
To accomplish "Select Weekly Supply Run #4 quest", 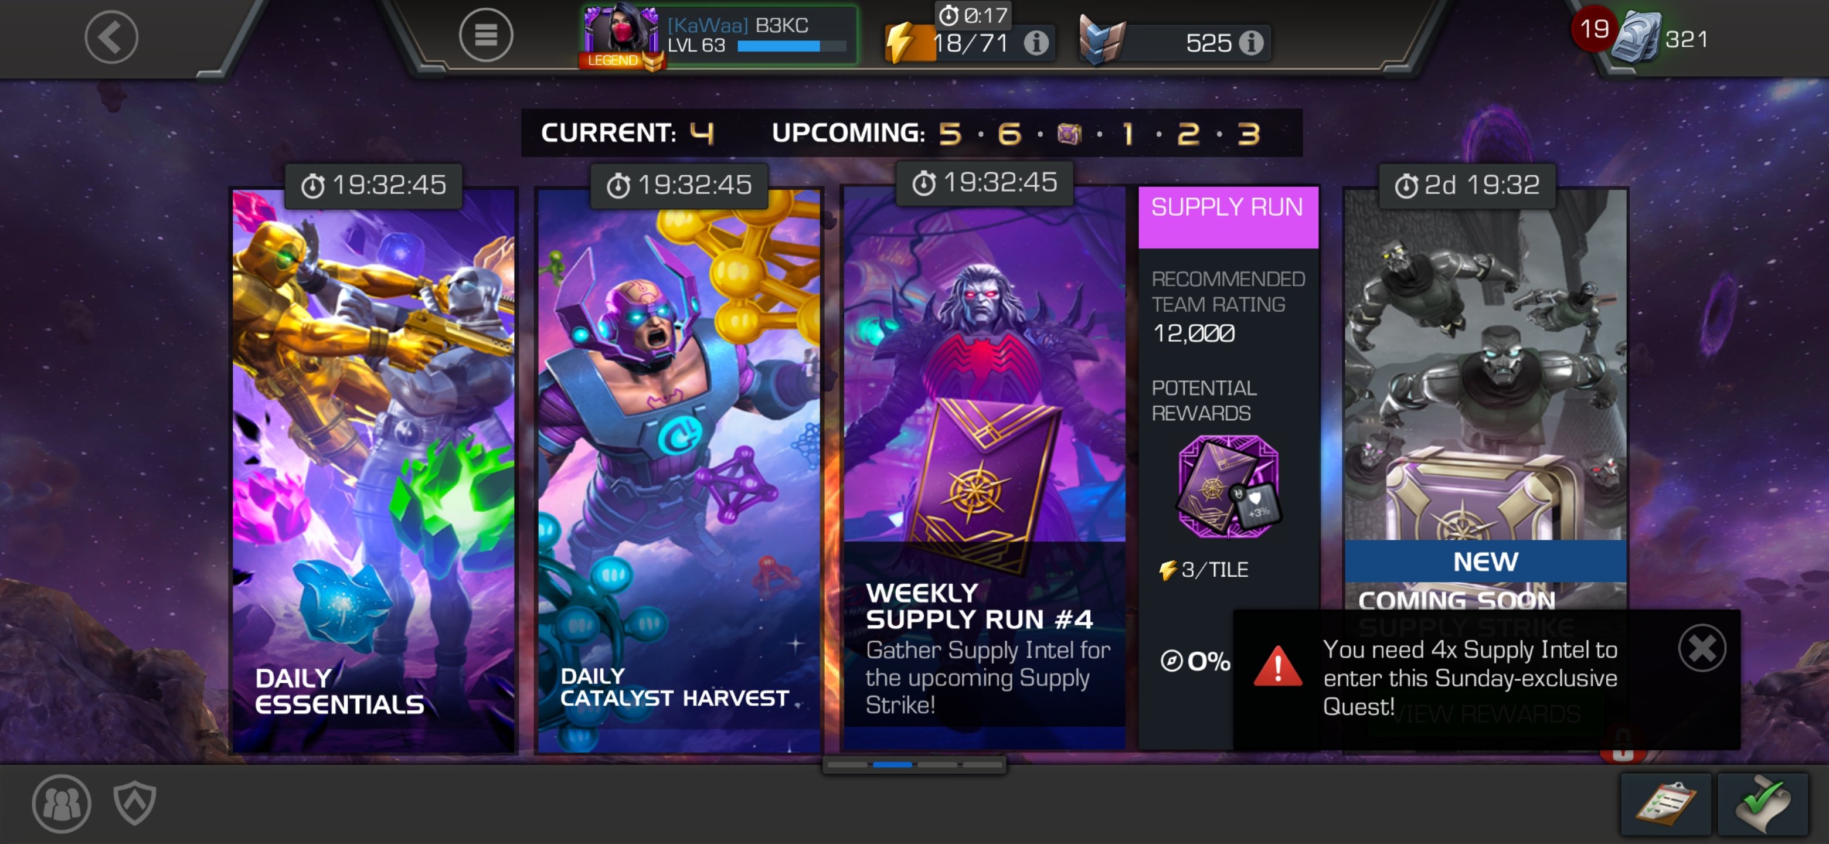I will tap(984, 468).
